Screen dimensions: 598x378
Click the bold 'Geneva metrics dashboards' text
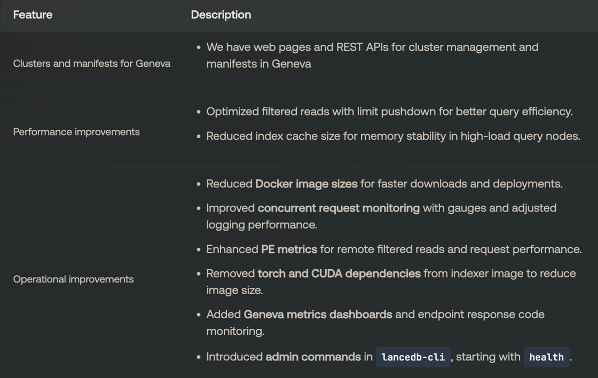(x=318, y=314)
